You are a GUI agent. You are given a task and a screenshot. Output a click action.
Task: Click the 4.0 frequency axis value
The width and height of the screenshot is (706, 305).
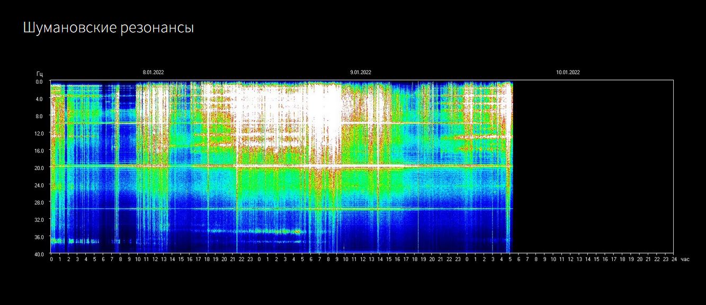click(39, 99)
